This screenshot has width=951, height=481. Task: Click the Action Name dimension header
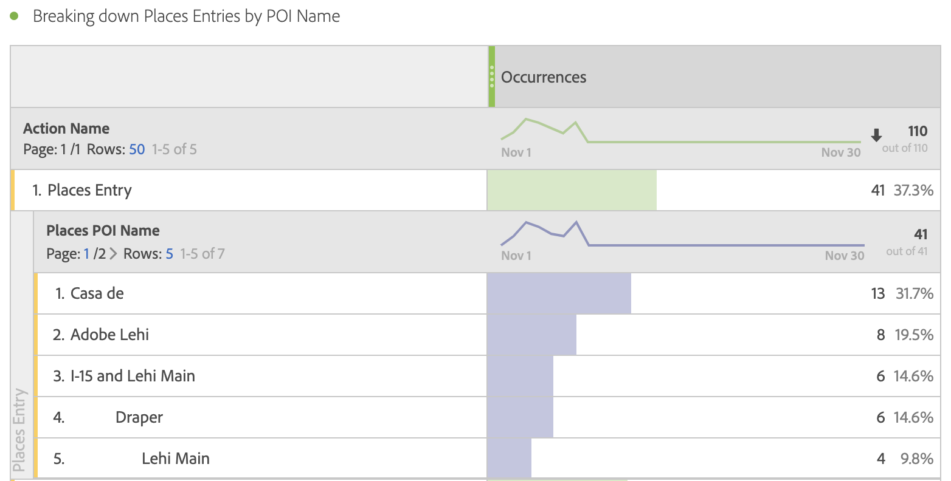tap(66, 129)
